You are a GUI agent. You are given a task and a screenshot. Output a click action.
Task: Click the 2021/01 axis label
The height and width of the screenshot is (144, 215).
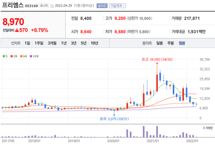pos(153,141)
